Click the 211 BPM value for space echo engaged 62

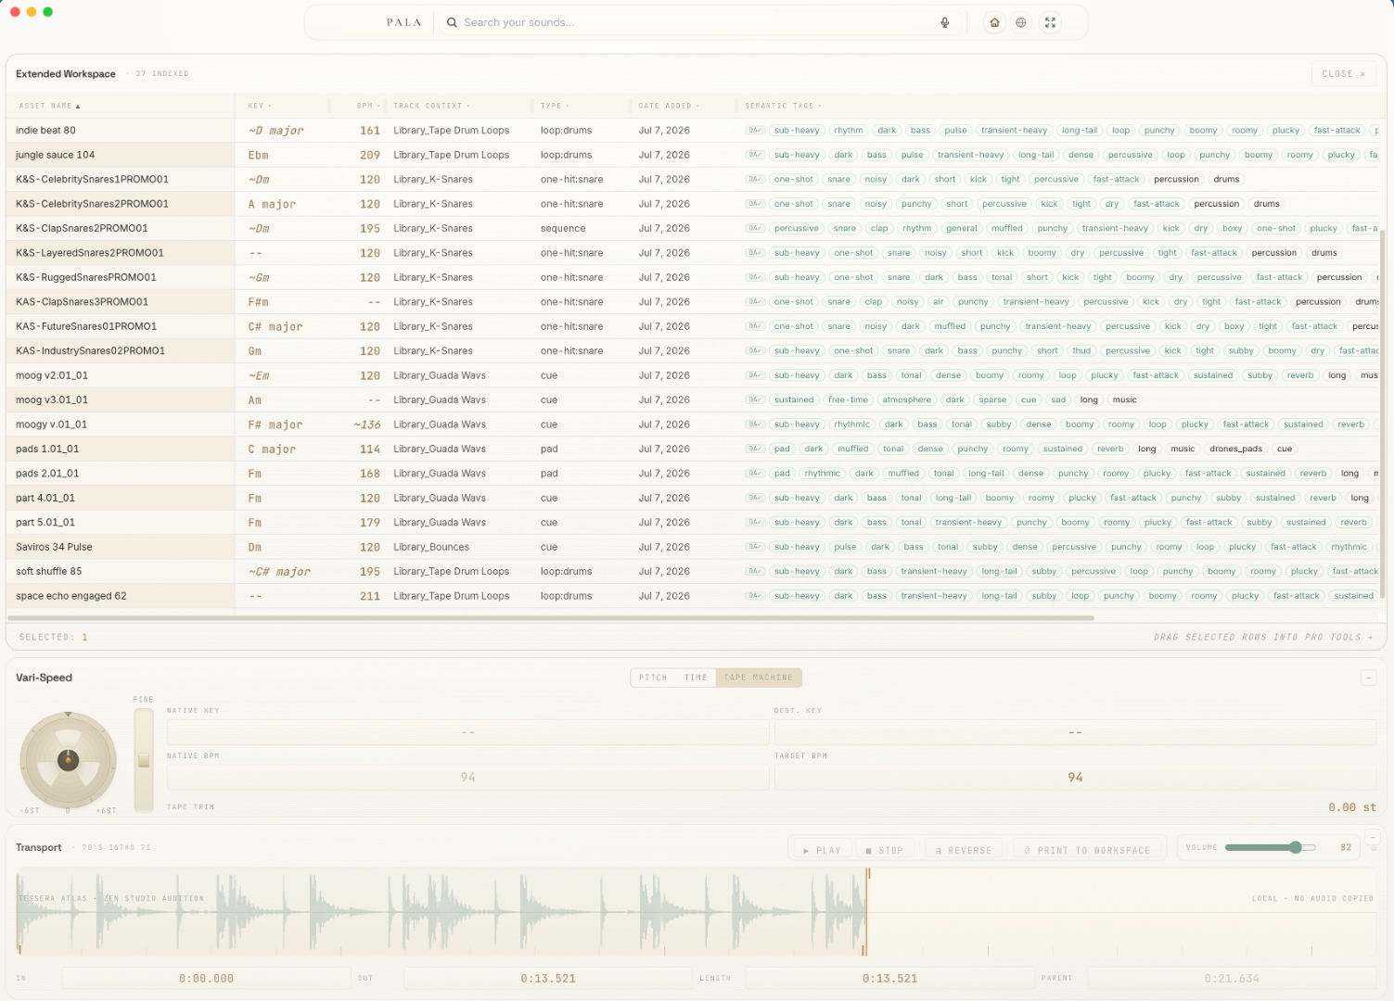(x=370, y=596)
